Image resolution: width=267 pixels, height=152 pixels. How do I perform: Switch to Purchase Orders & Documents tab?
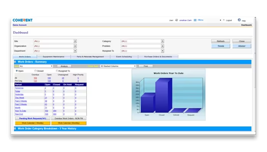(x=158, y=57)
